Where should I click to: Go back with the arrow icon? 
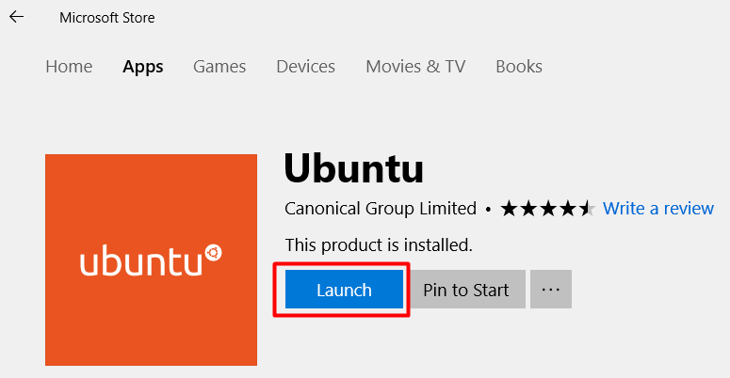click(16, 17)
